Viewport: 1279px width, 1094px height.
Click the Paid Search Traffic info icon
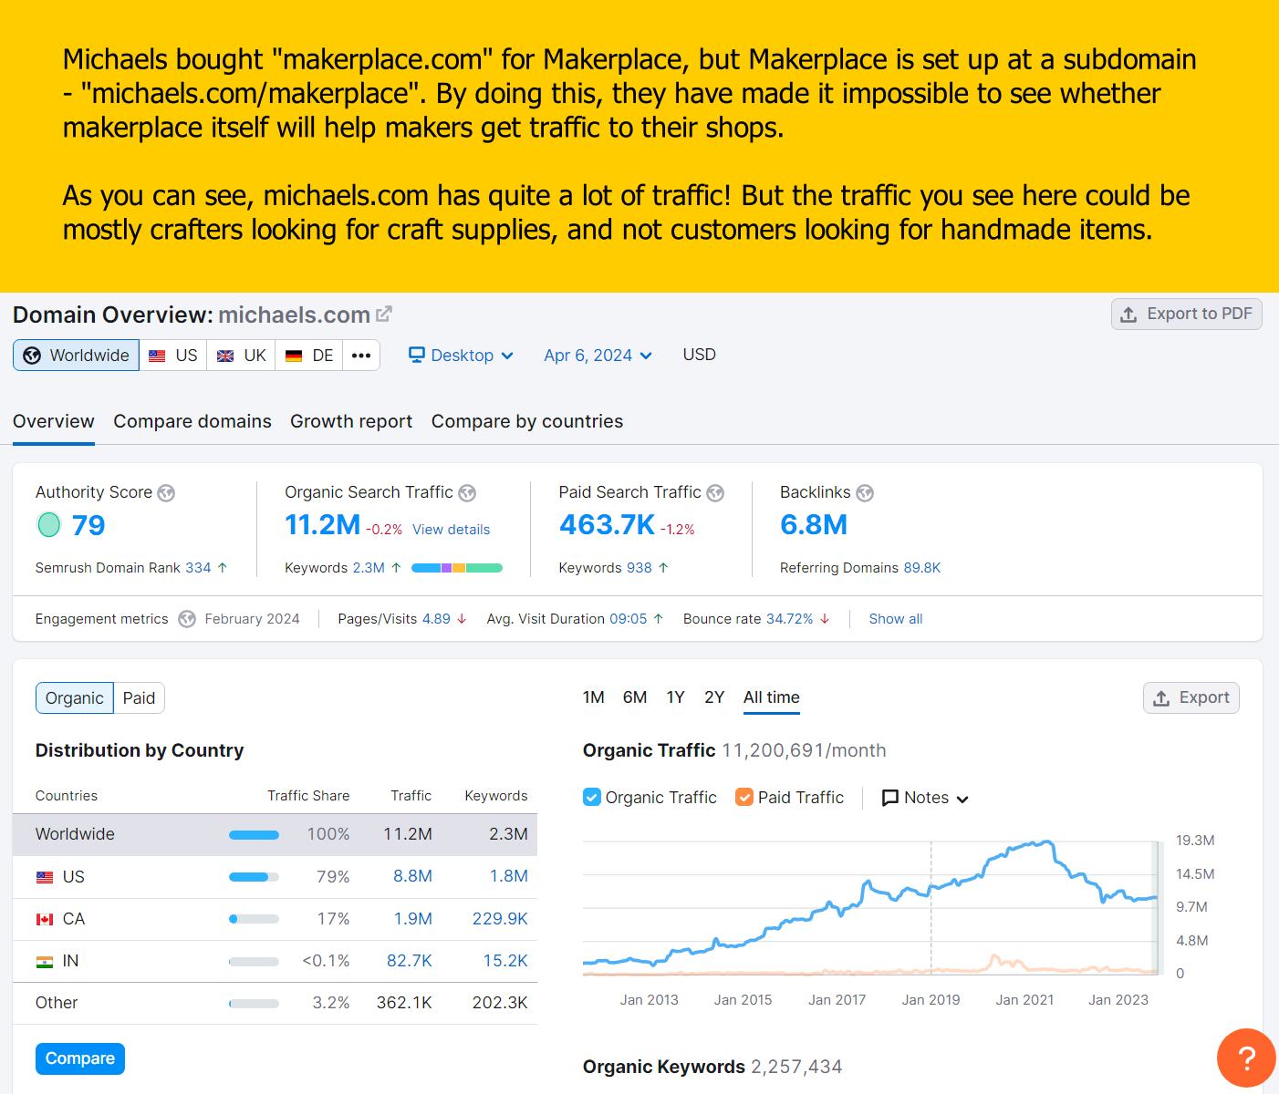717,492
